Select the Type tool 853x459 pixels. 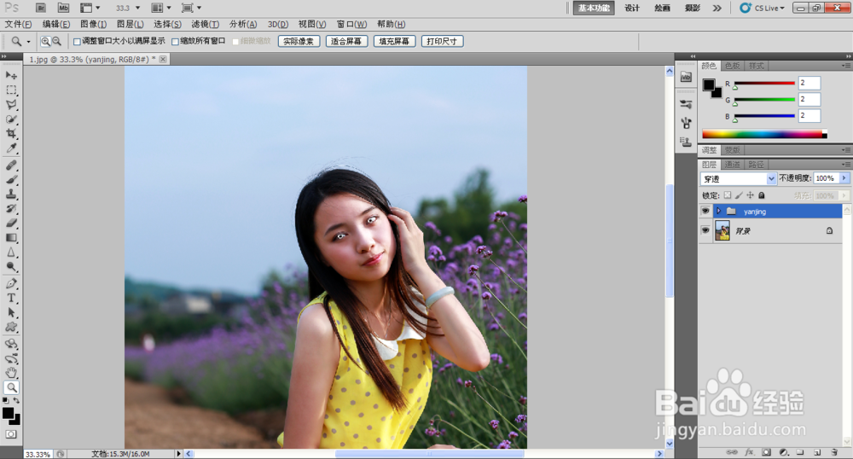click(x=11, y=298)
